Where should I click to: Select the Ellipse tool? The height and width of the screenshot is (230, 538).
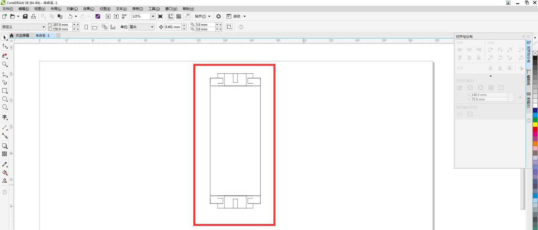5,99
